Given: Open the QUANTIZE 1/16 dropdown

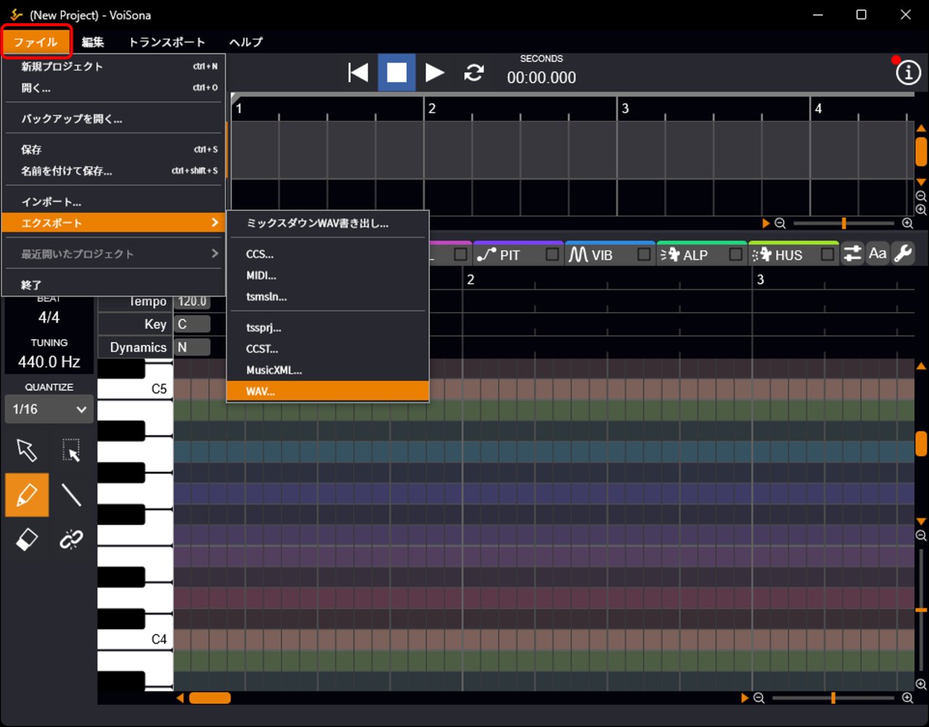Looking at the screenshot, I should pyautogui.click(x=49, y=410).
